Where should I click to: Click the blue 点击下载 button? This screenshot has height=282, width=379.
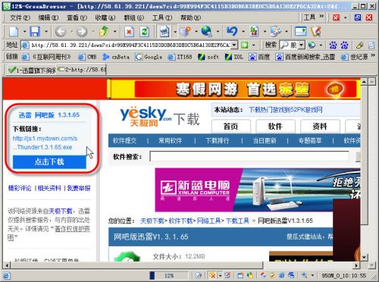coord(49,161)
